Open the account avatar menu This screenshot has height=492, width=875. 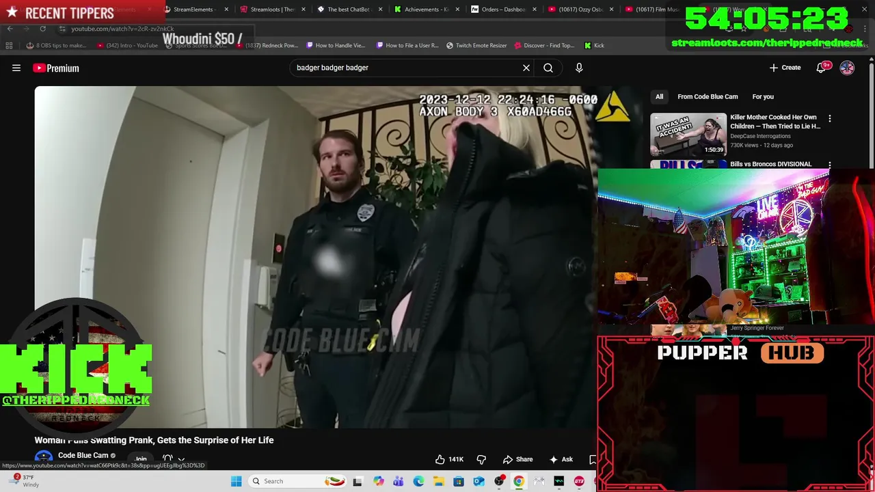click(847, 68)
